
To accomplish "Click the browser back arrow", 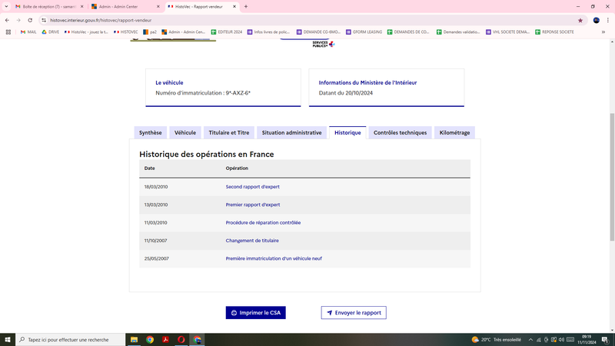I will (7, 21).
